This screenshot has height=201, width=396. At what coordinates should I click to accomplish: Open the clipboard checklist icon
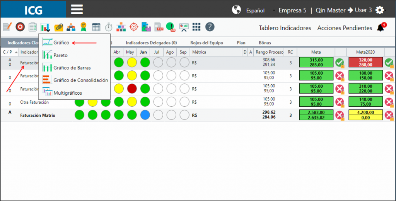click(x=32, y=27)
